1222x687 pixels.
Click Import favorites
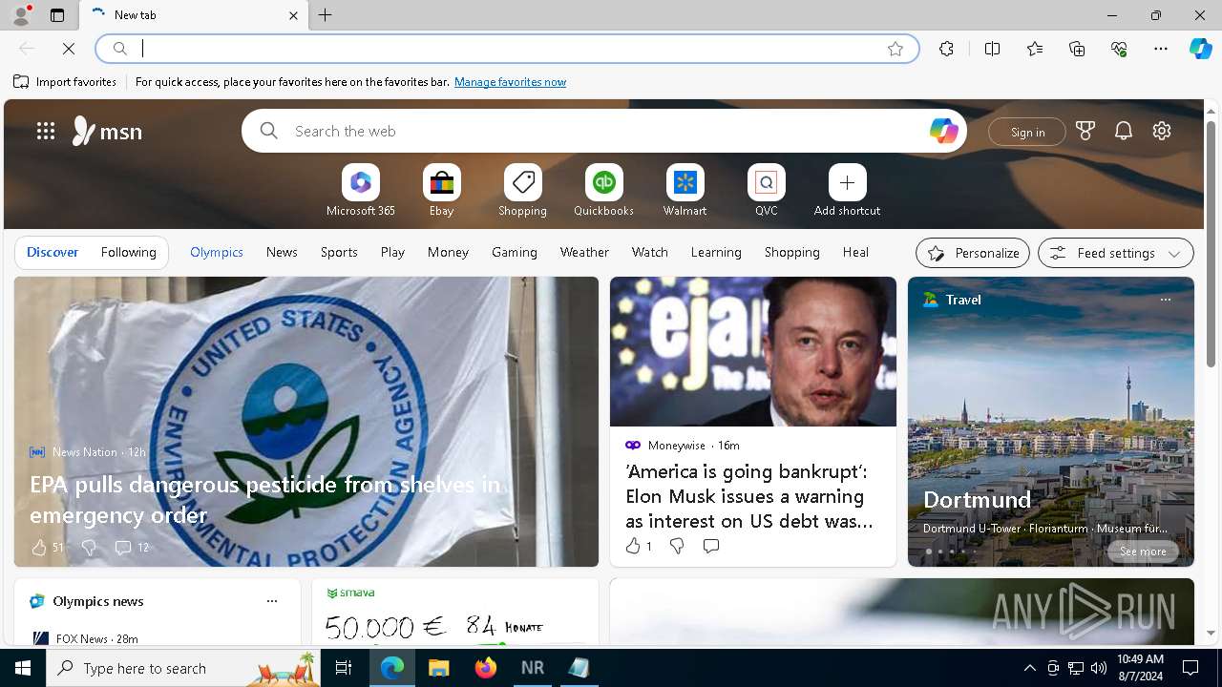point(65,82)
